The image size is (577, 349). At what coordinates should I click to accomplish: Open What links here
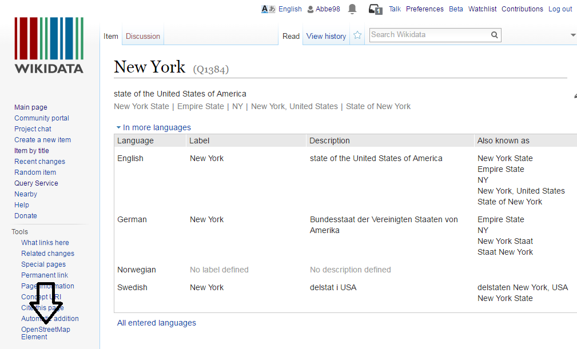(45, 243)
